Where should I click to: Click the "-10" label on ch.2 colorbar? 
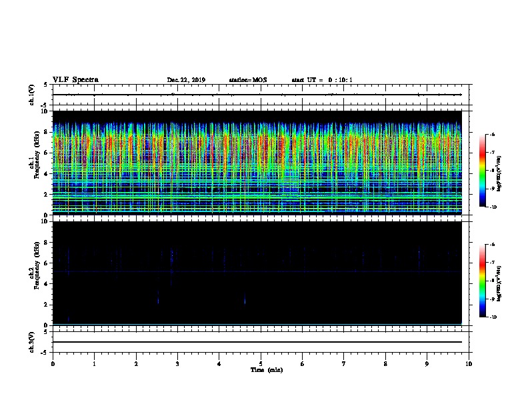click(493, 317)
